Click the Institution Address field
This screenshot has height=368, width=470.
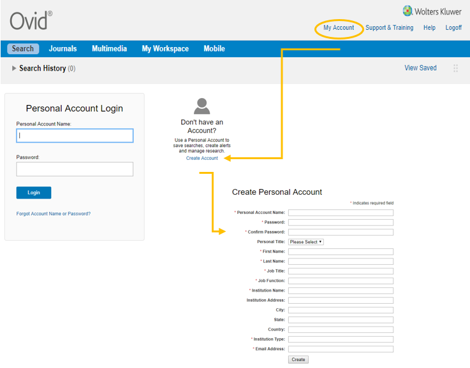click(341, 301)
